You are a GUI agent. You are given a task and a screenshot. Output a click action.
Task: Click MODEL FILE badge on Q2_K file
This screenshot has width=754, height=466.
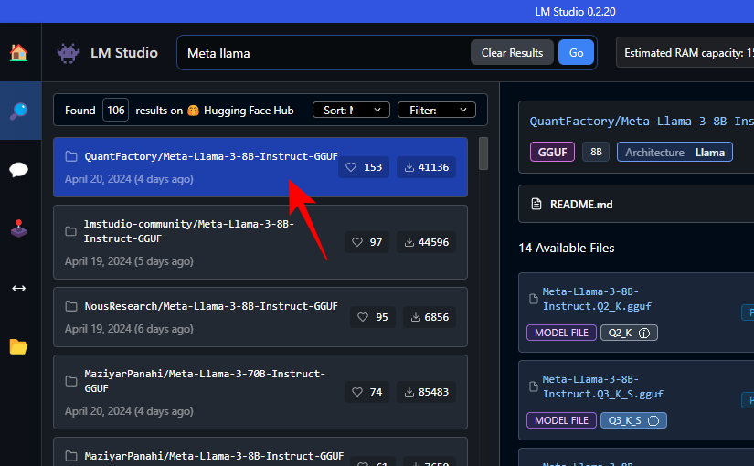pyautogui.click(x=561, y=333)
